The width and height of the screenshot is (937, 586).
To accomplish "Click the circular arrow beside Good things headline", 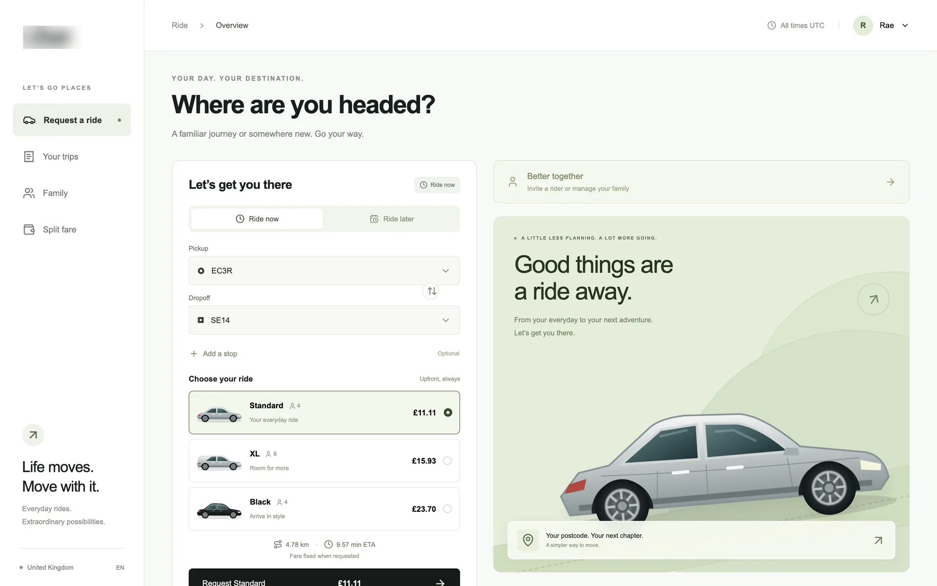I will coord(874,299).
